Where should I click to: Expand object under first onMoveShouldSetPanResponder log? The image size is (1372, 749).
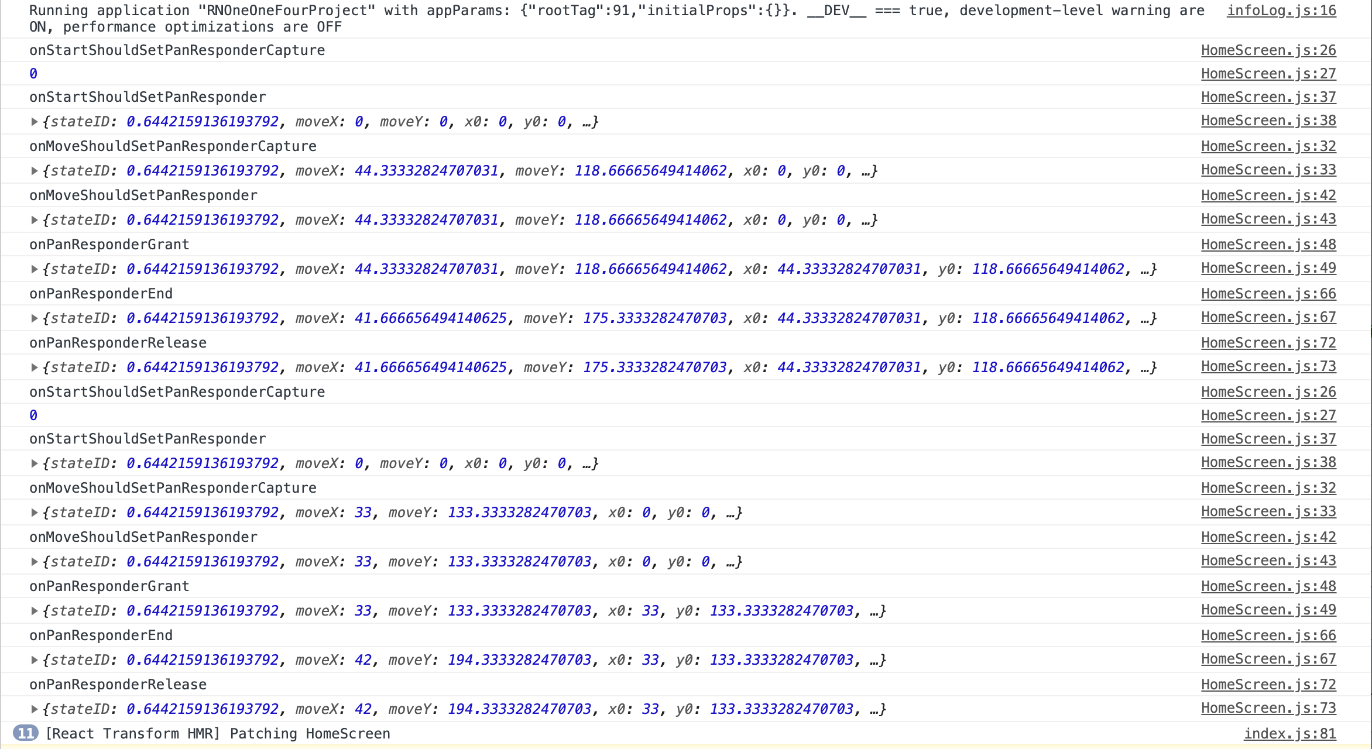point(35,220)
